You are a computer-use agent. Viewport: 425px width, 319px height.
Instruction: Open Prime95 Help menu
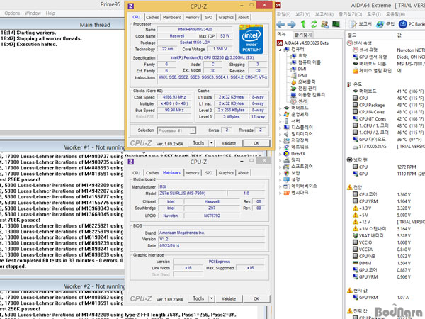[50, 13]
